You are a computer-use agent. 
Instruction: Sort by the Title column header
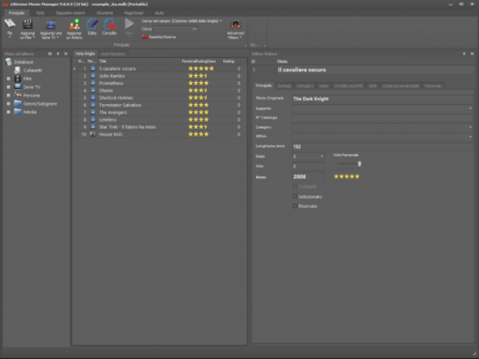(x=139, y=61)
